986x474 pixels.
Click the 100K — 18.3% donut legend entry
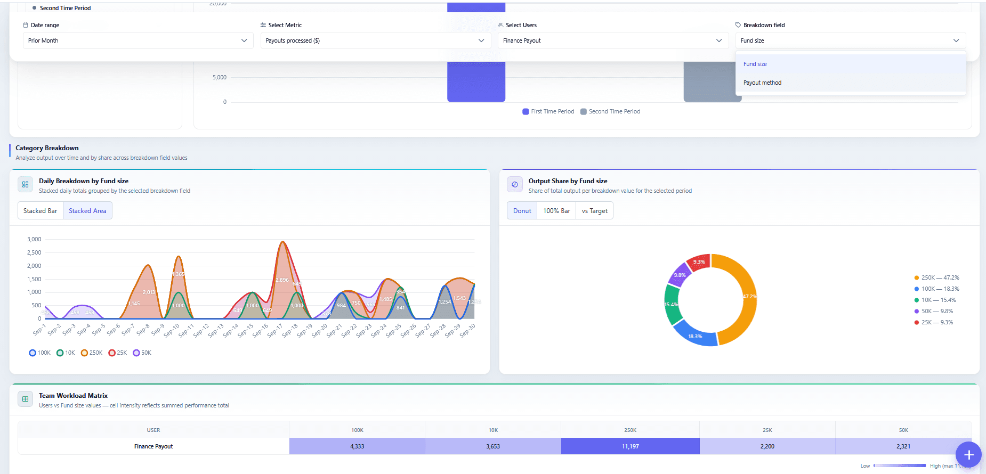pyautogui.click(x=936, y=289)
